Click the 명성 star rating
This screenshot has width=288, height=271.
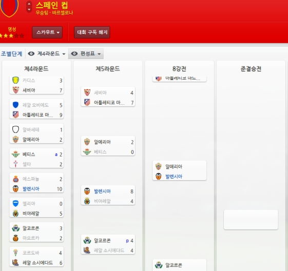(x=11, y=35)
